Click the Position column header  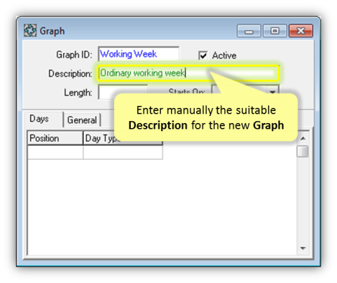[55, 138]
